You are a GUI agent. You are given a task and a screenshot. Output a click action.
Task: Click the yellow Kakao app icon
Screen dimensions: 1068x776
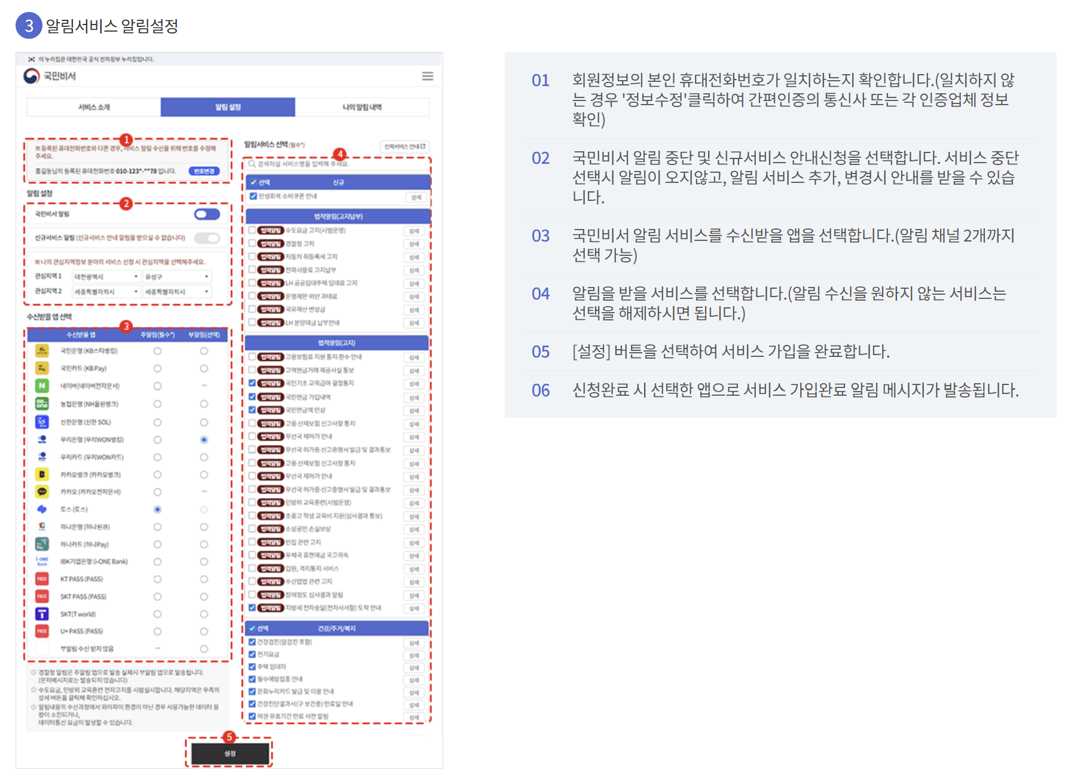(x=42, y=492)
